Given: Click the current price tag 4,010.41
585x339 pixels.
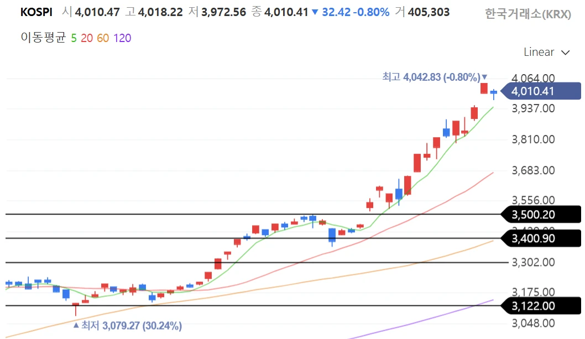Looking at the screenshot, I should click(x=533, y=91).
